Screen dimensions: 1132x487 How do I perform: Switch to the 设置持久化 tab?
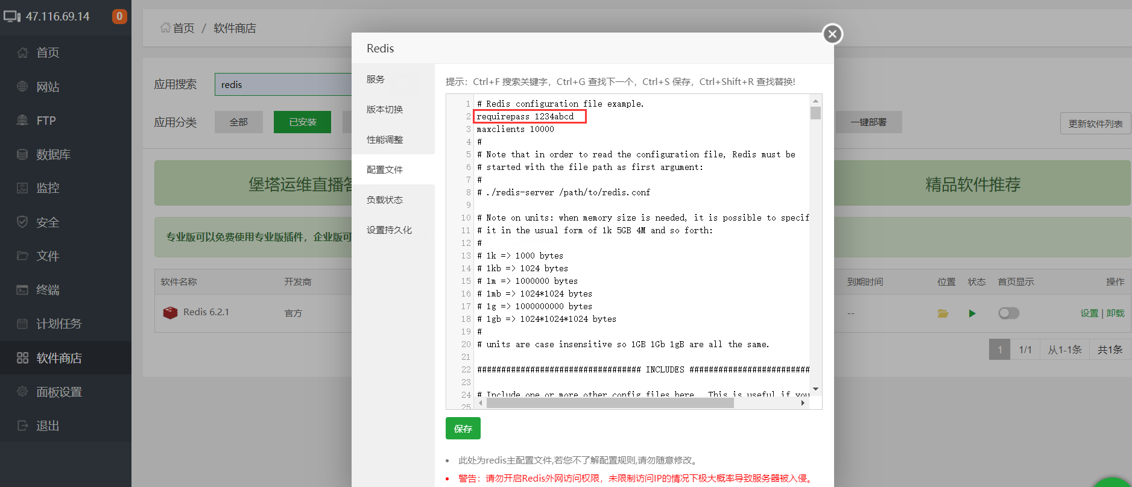pos(393,230)
